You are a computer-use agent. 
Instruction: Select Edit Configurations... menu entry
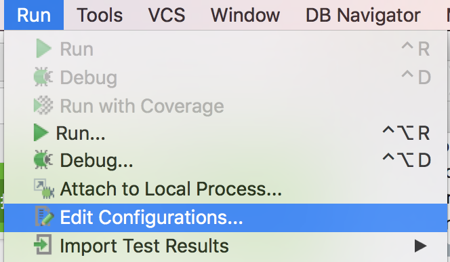[226, 217]
